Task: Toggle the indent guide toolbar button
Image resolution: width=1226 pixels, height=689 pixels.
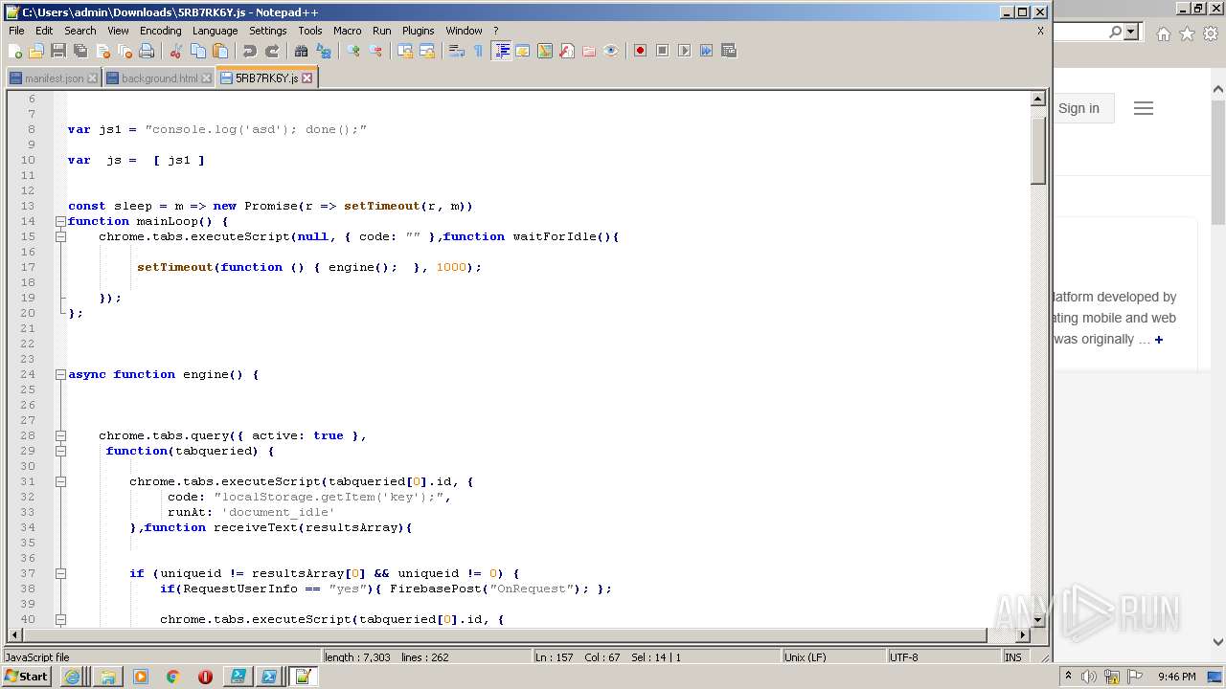Action: [x=501, y=51]
